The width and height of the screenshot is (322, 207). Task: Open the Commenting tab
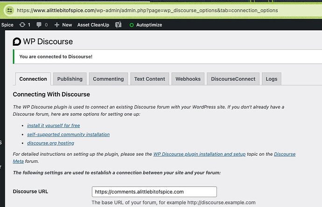pos(108,79)
